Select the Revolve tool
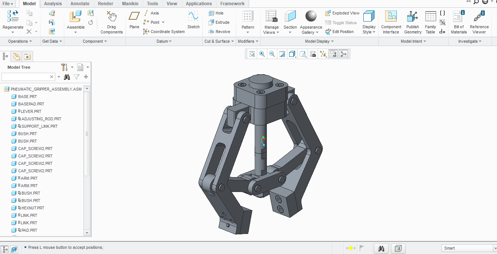Screen dimensions: 497x254 pos(219,32)
